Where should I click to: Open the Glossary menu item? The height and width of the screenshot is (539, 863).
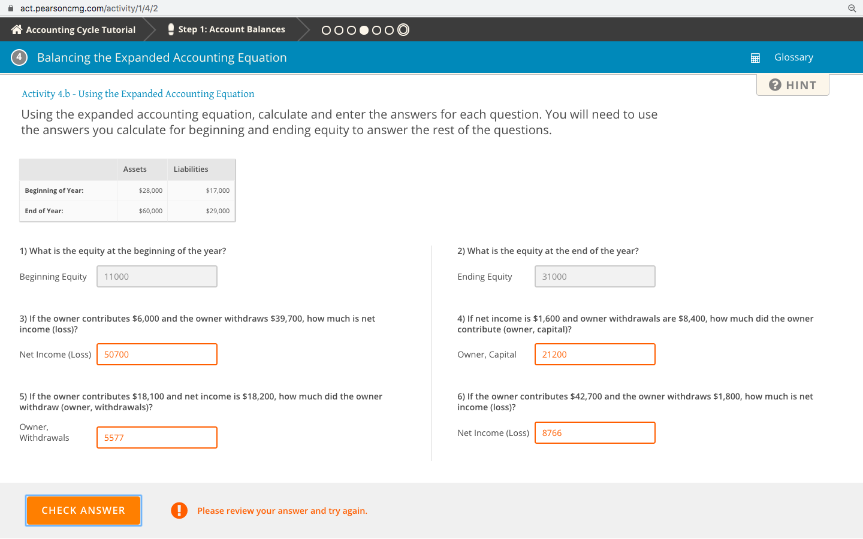pyautogui.click(x=793, y=57)
